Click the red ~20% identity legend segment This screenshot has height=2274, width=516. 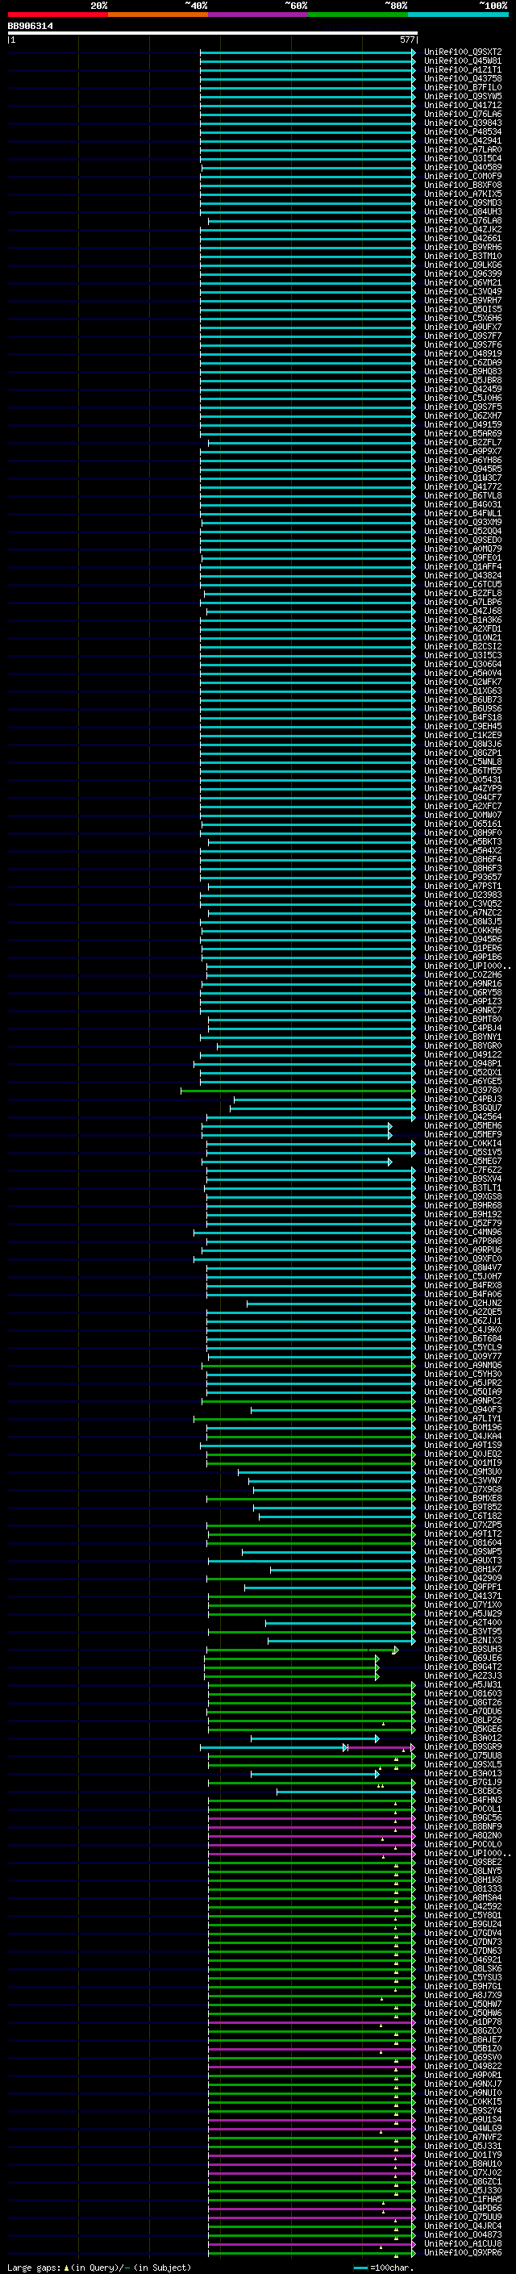coord(57,15)
